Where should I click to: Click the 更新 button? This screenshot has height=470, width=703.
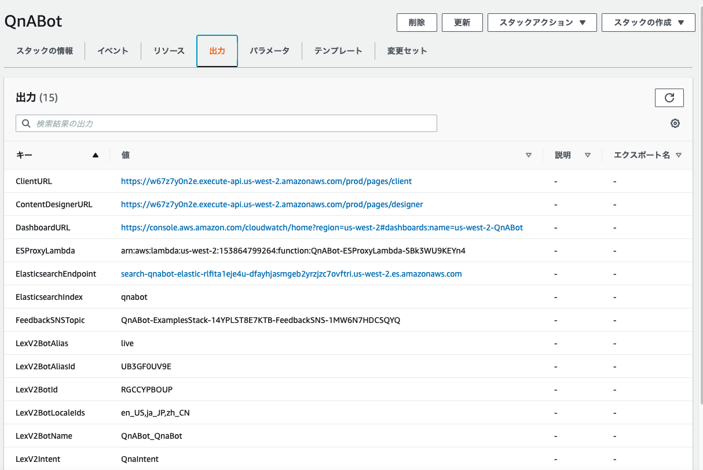coord(462,23)
